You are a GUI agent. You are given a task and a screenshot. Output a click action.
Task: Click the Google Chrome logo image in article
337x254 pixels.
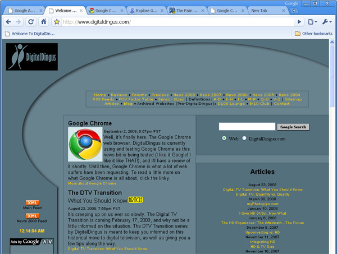pyautogui.click(x=85, y=144)
